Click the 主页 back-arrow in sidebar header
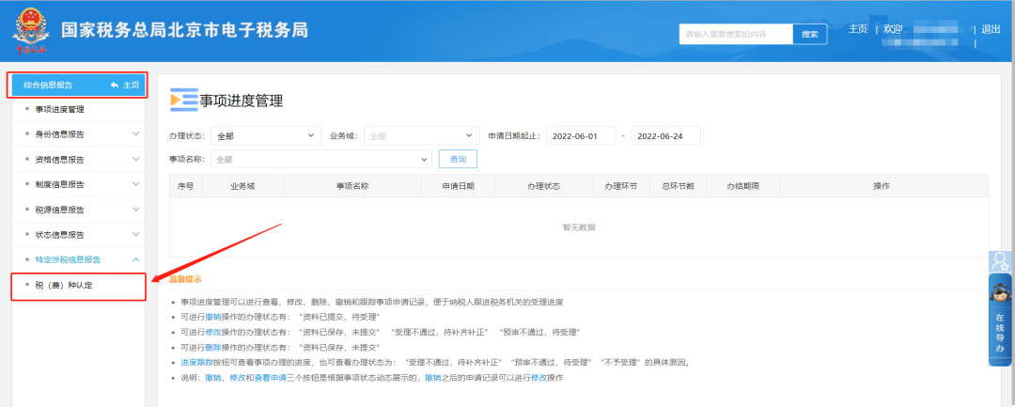Image resolution: width=1015 pixels, height=407 pixels. pos(124,85)
